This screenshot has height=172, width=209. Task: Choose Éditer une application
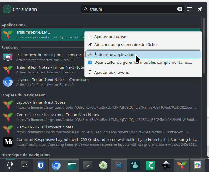[143, 54]
